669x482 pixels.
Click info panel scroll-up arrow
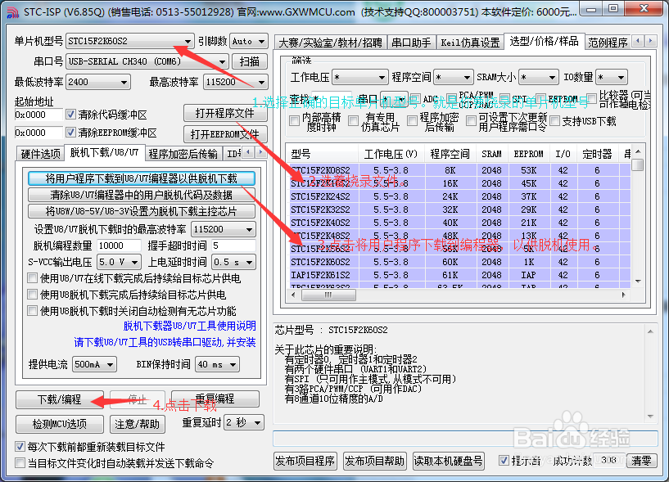[650, 331]
